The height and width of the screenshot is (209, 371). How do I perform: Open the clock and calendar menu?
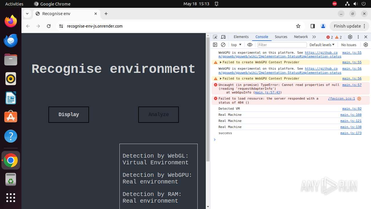(196, 4)
